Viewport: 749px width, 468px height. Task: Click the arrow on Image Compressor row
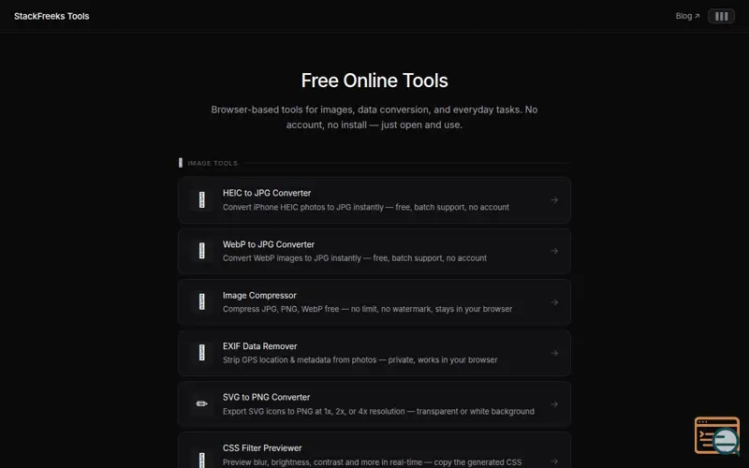click(554, 302)
